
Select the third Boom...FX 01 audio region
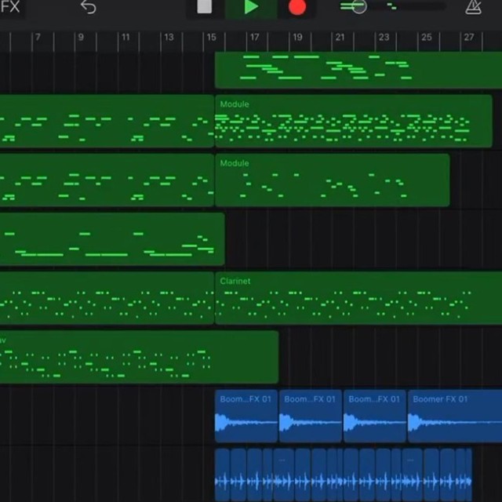click(x=375, y=417)
